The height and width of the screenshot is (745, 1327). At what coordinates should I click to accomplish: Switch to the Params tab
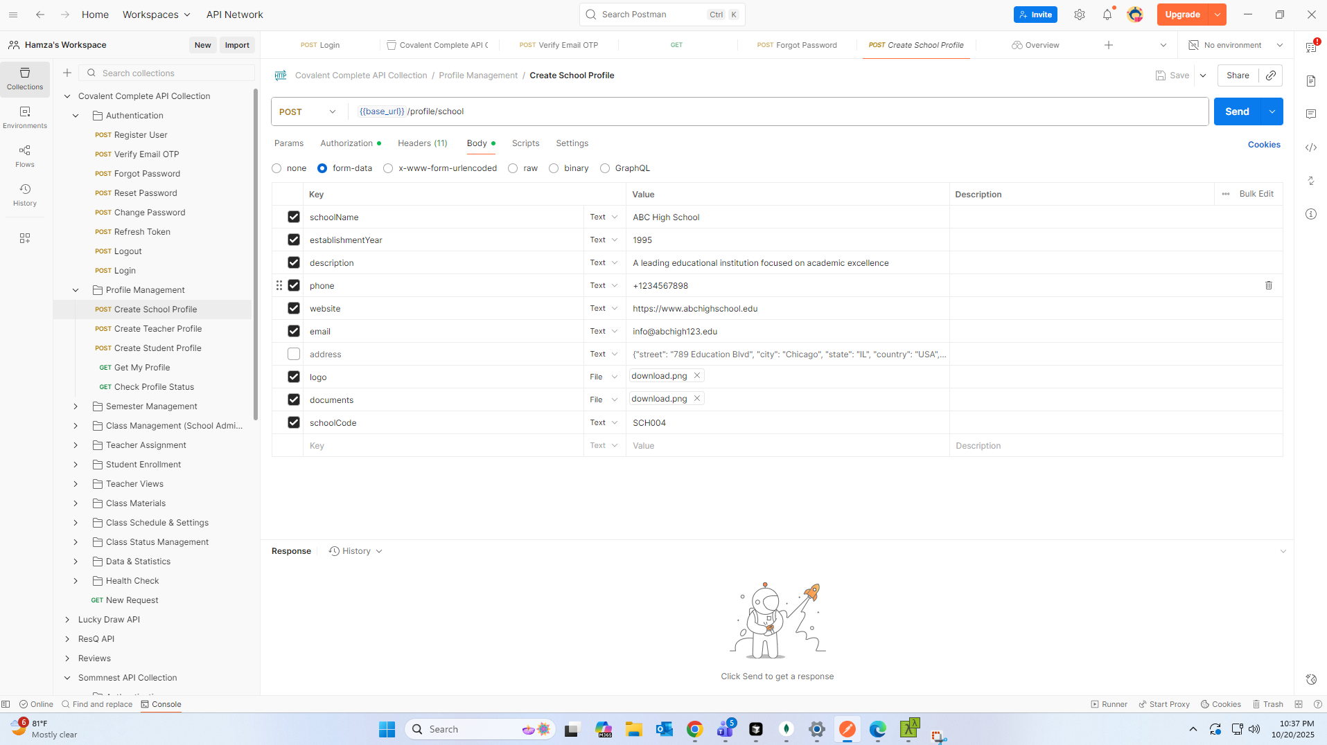[x=289, y=143]
